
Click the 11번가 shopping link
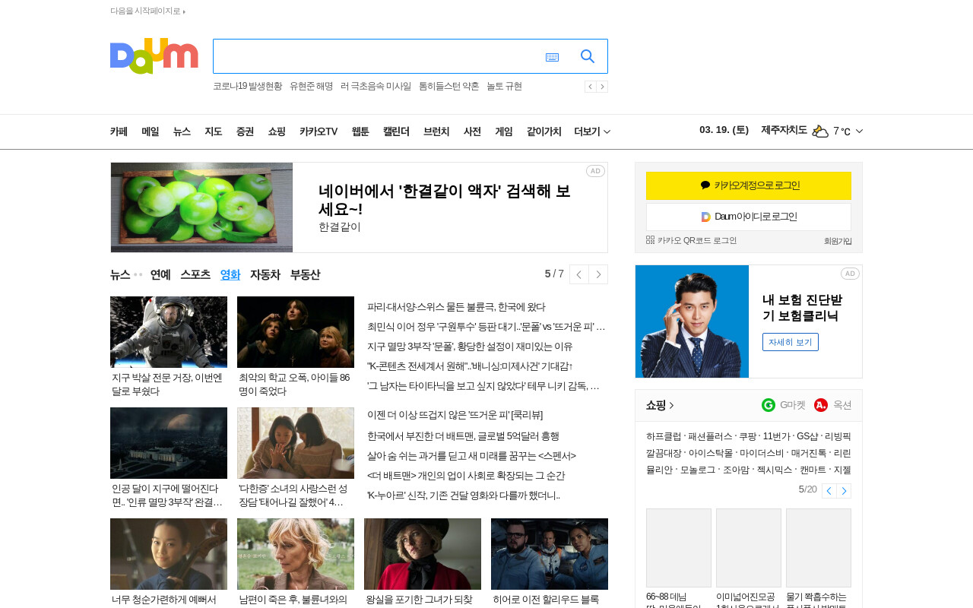776,436
